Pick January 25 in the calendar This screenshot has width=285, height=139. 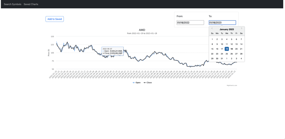point(227,54)
